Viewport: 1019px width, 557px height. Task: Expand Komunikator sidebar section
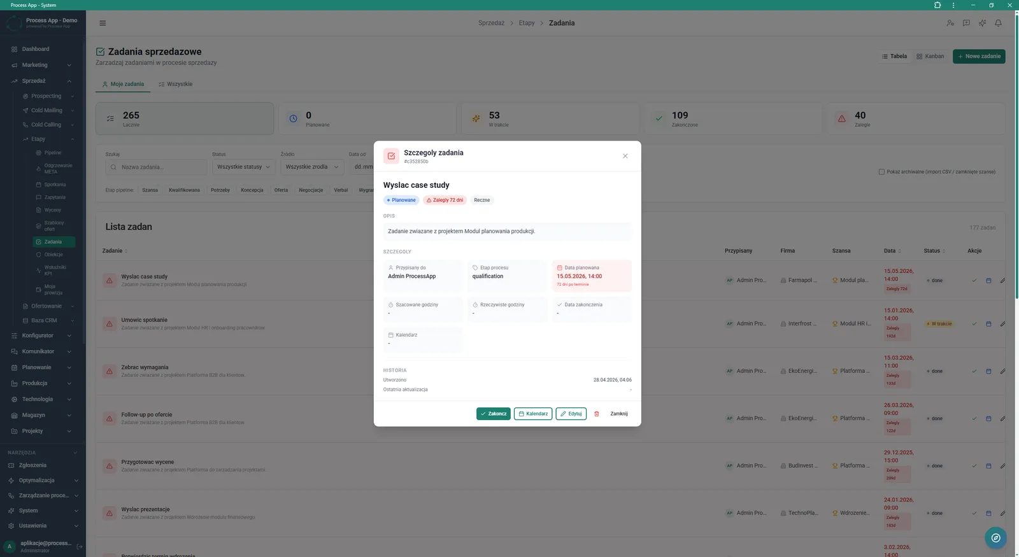(x=42, y=351)
